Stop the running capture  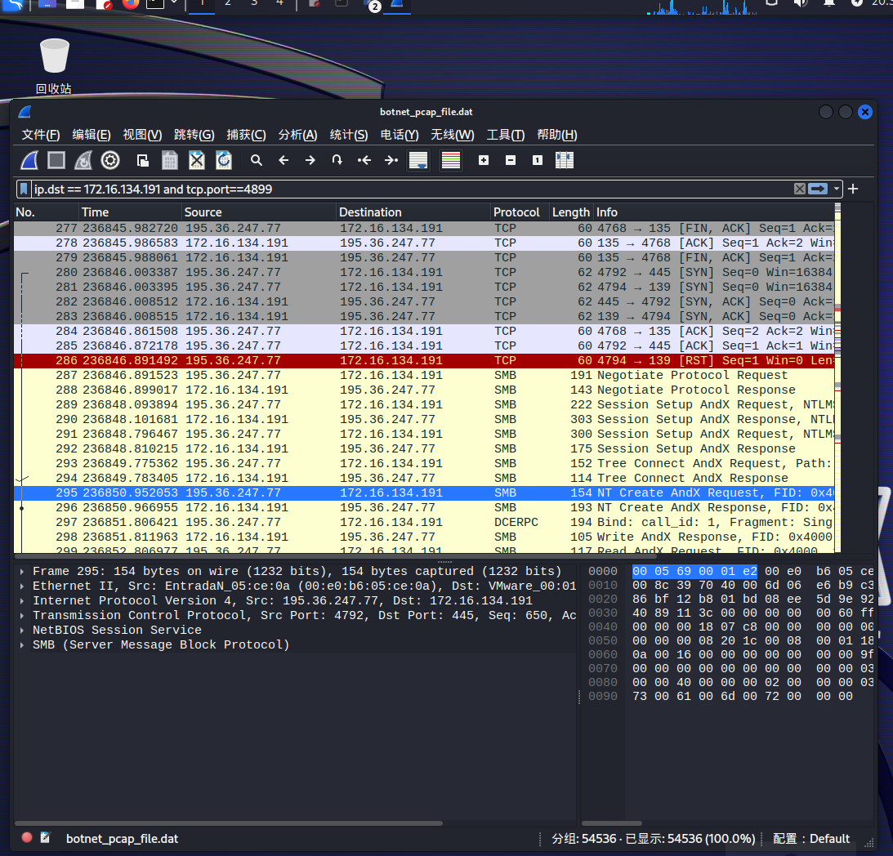56,161
